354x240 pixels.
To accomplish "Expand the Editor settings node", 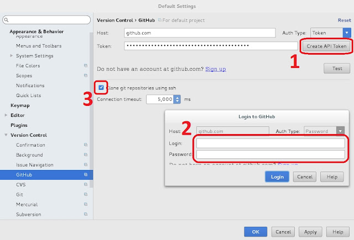I will coord(6,115).
